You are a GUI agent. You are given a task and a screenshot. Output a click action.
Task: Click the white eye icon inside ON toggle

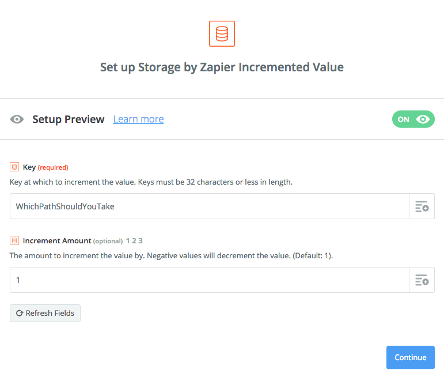pos(423,119)
